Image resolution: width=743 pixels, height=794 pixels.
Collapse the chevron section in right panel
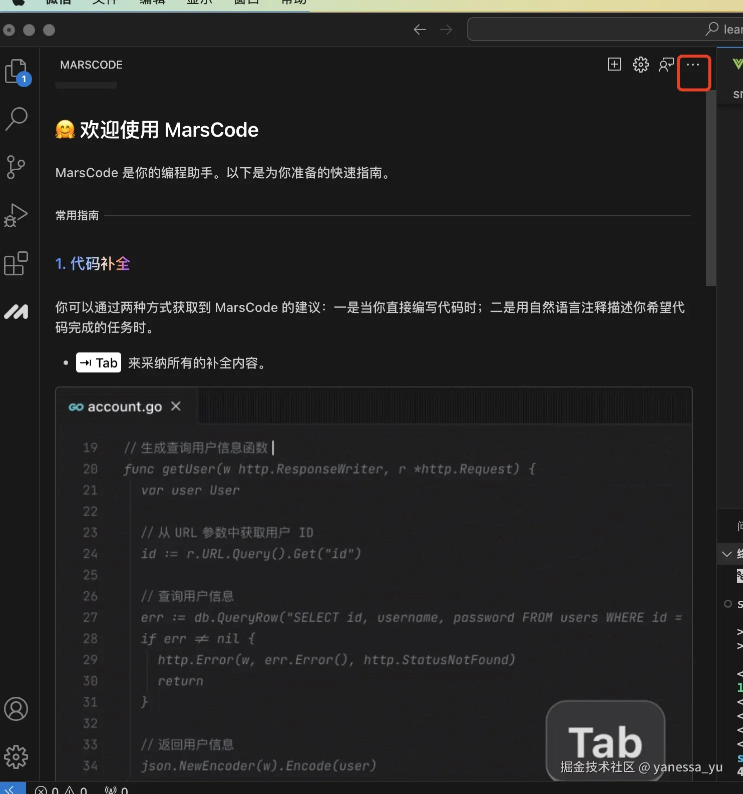[x=727, y=554]
